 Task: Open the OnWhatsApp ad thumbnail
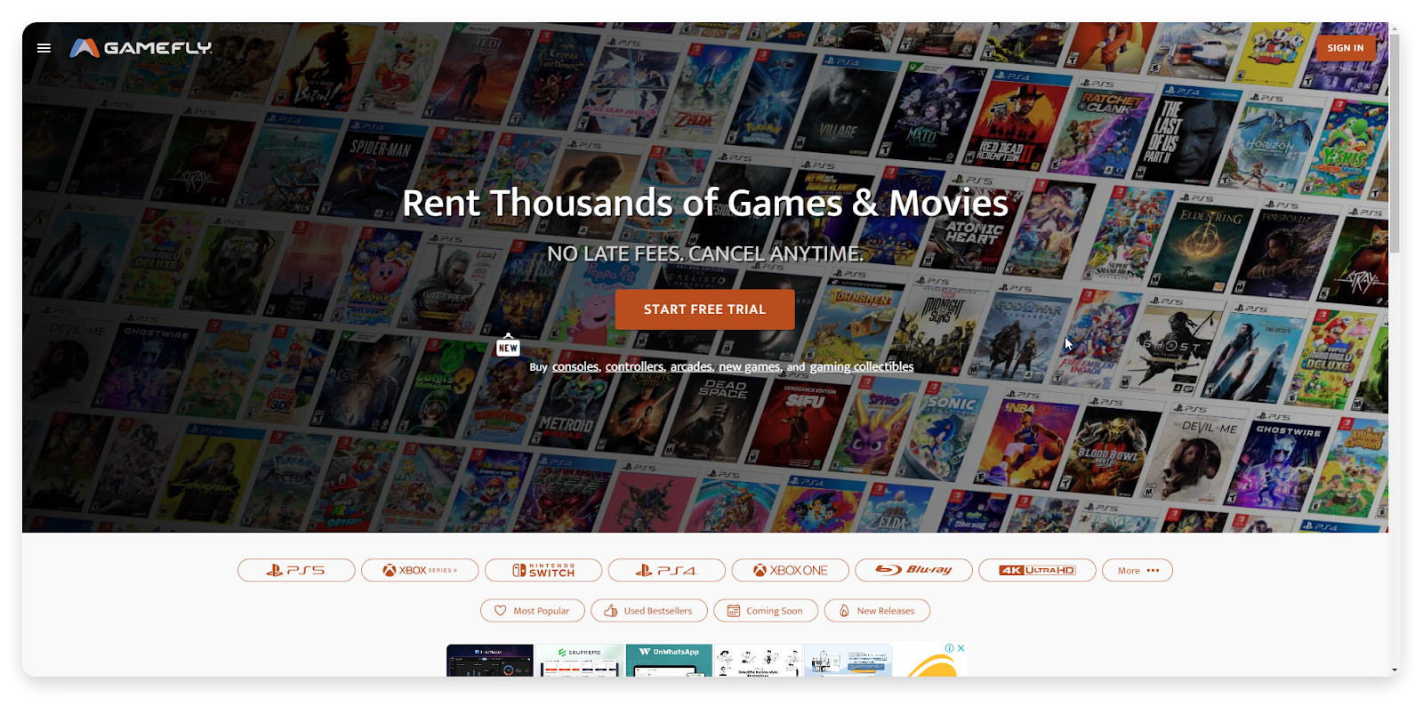[x=669, y=662]
